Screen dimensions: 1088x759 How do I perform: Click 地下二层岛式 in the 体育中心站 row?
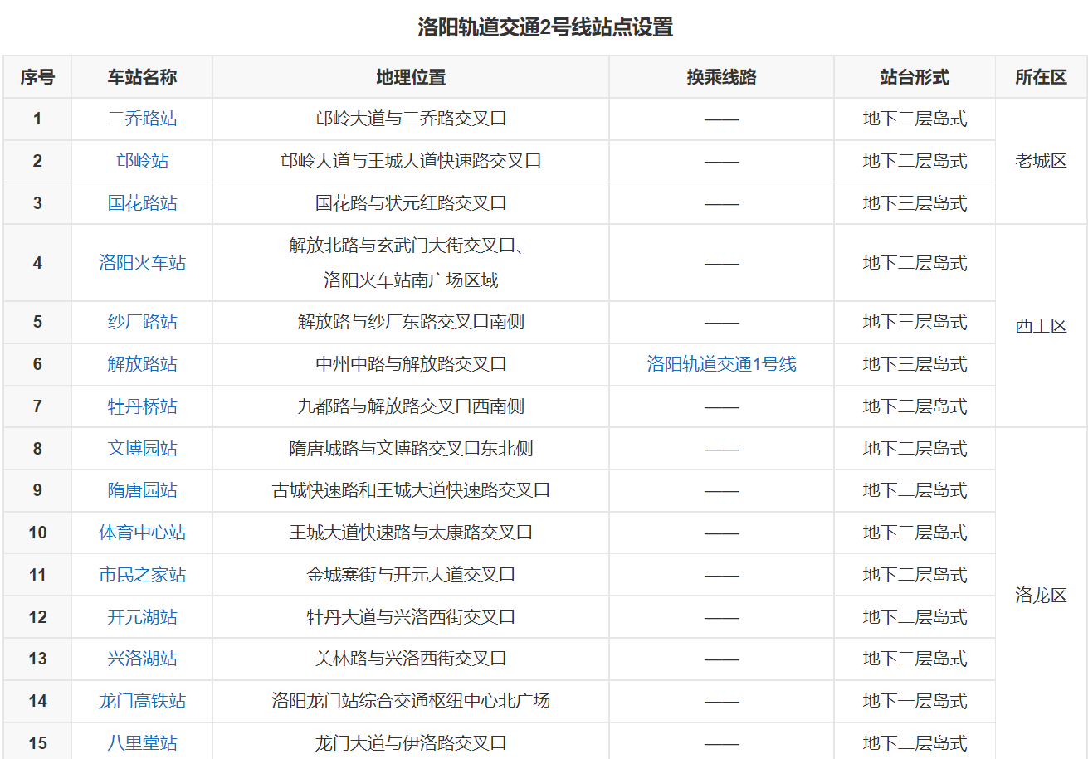pyautogui.click(x=915, y=533)
